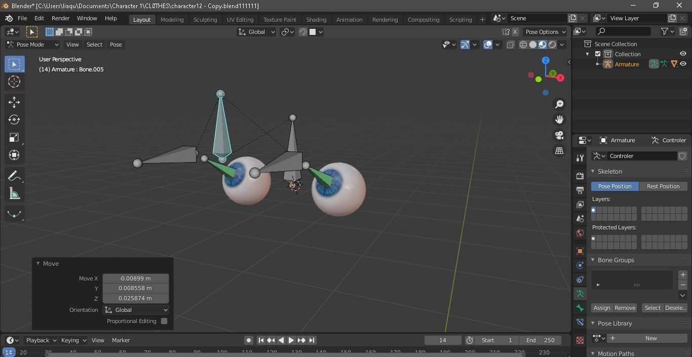Hide Collection with its eye icon
The image size is (692, 357).
click(x=683, y=54)
